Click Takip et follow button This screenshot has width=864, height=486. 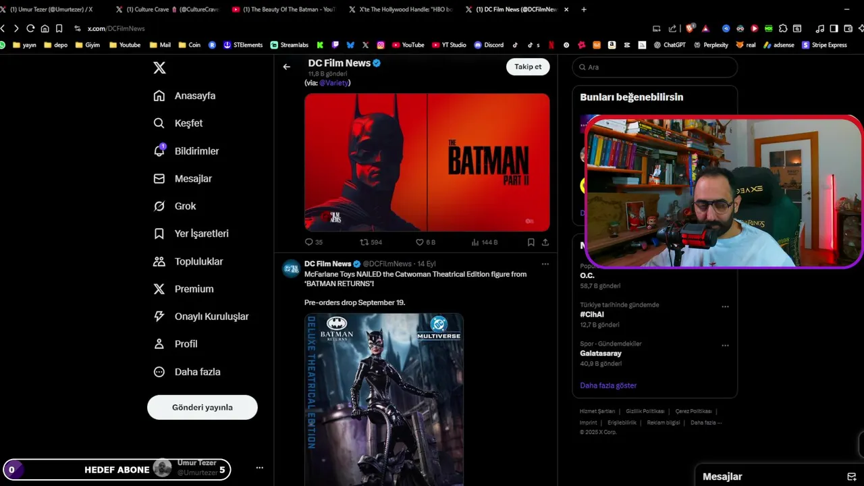[x=528, y=67]
